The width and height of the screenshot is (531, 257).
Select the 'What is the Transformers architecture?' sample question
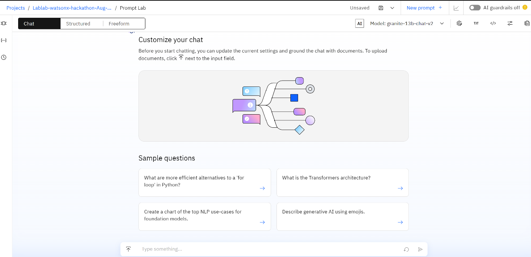tap(342, 183)
